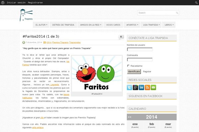The image size is (199, 132).
Task: Expand the LIBROS menu
Action: 169,25
